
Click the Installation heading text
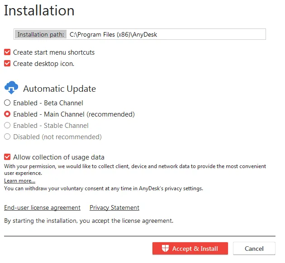[39, 10]
